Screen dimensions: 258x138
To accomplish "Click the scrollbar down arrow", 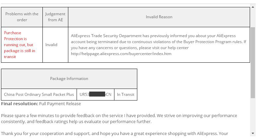I will tap(253, 133).
